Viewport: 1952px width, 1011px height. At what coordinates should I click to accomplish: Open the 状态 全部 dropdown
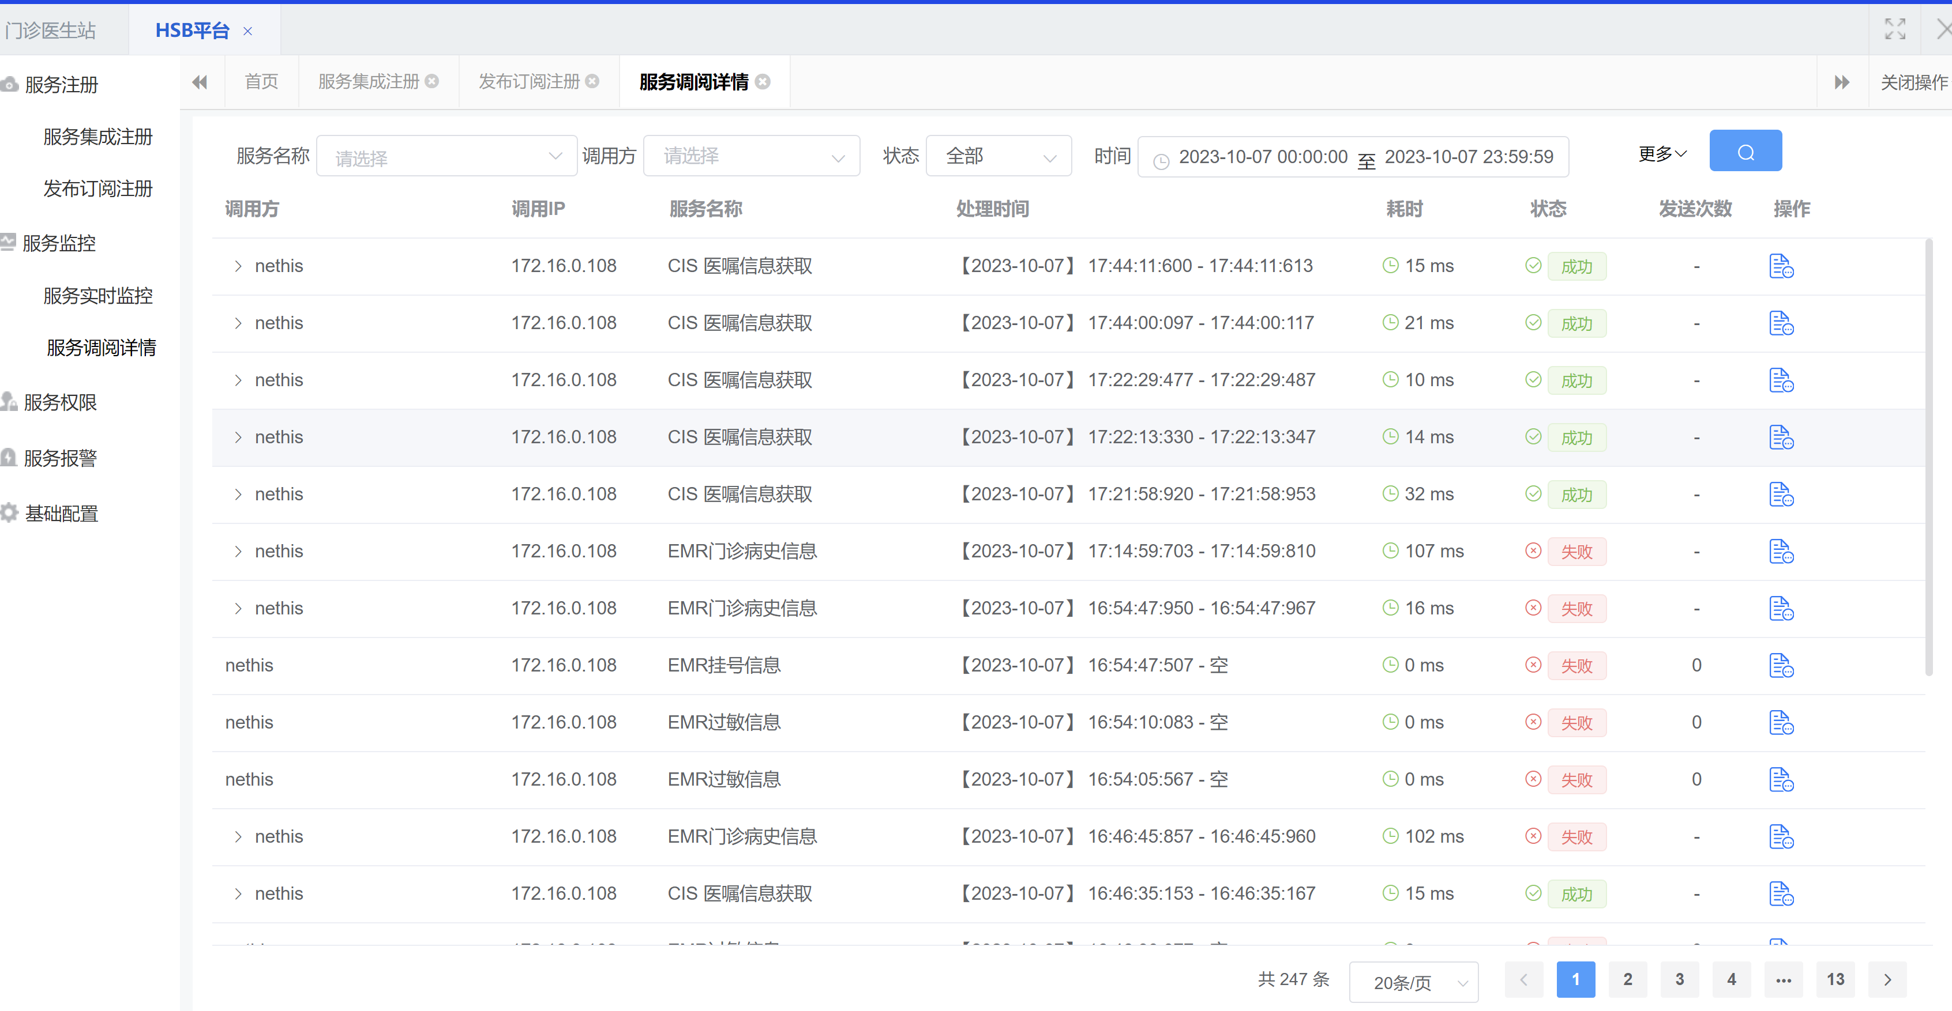pyautogui.click(x=998, y=156)
